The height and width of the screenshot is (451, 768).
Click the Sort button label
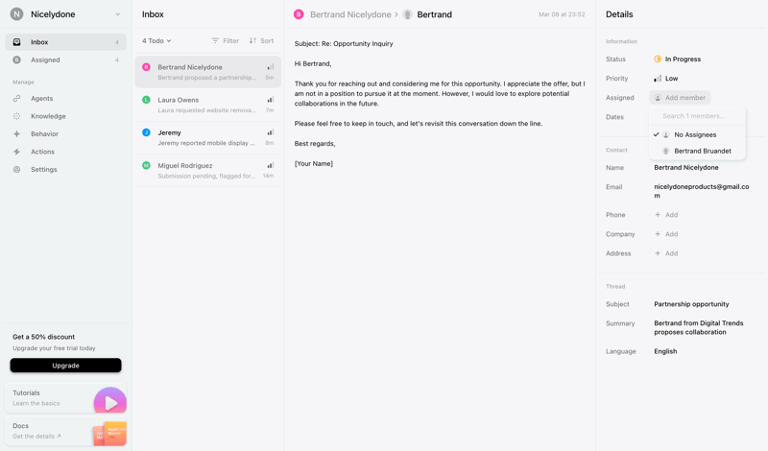pos(267,40)
